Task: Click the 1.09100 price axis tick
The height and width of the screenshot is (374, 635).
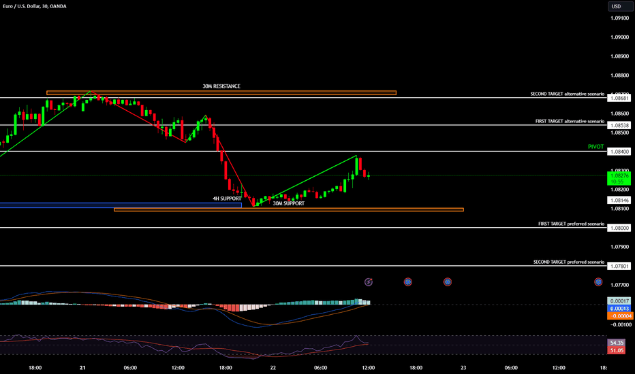Action: [619, 18]
